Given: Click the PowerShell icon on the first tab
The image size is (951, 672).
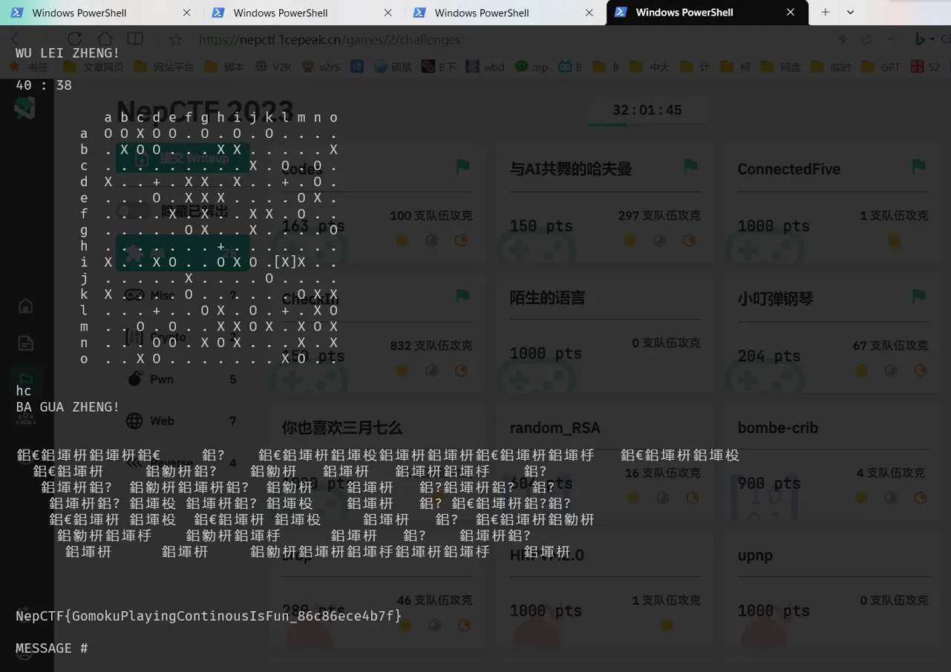Looking at the screenshot, I should pyautogui.click(x=16, y=13).
